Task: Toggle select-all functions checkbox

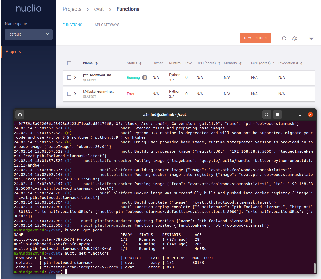Action: pyautogui.click(x=69, y=63)
